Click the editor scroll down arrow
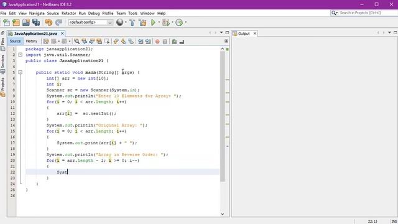The image size is (398, 224). [x=223, y=214]
